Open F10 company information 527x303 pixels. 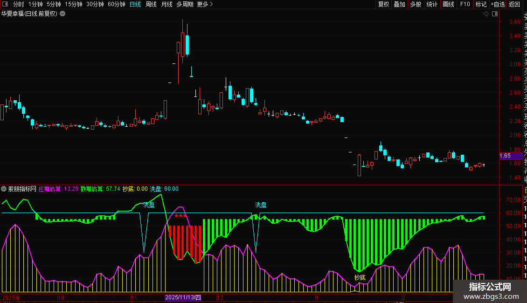[465, 4]
